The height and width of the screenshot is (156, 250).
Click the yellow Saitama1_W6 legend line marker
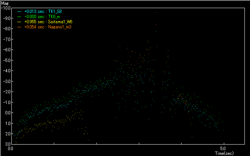pos(19,22)
